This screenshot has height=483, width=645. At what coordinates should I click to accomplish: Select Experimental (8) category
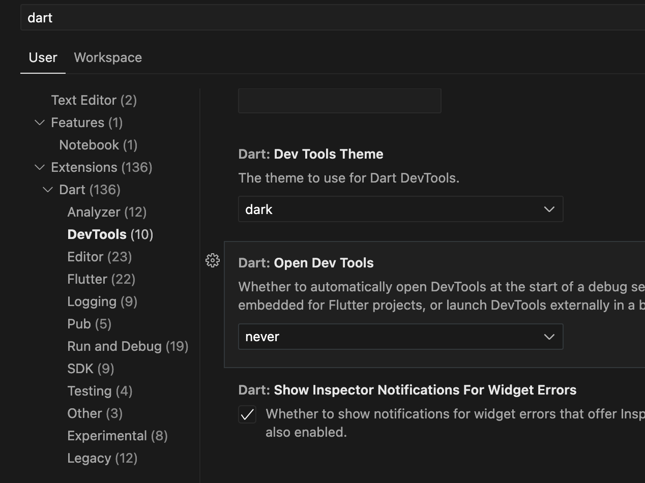tap(118, 436)
